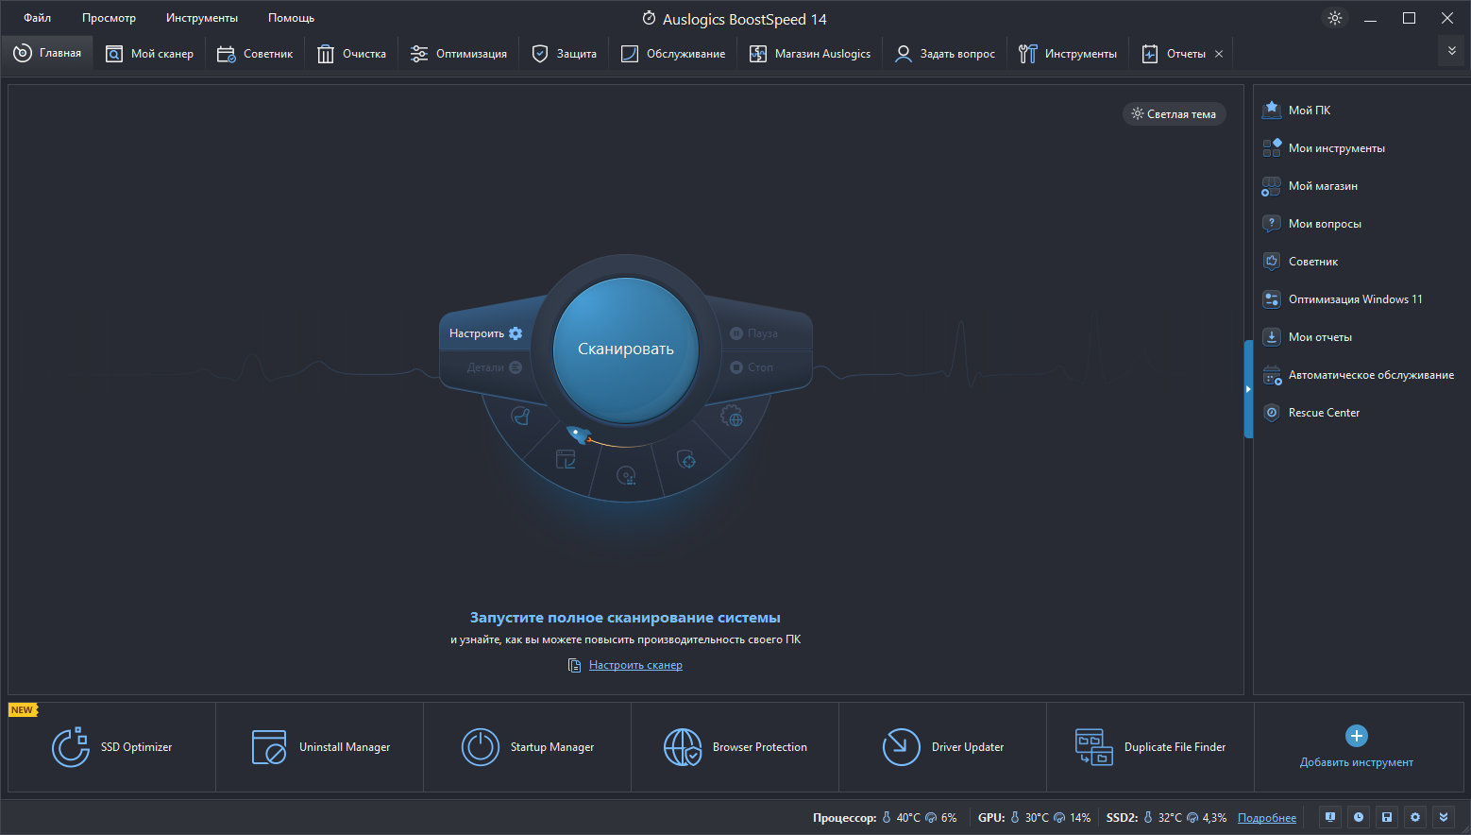
Task: Select the window-chart segment in the scan dial
Action: tap(566, 460)
